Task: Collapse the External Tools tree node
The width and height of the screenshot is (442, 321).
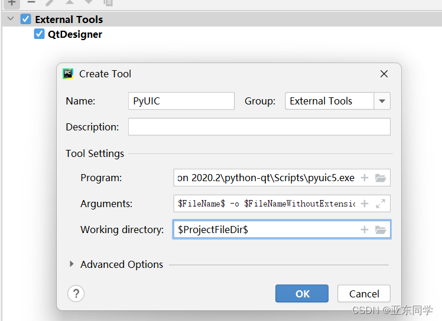Action: tap(11, 19)
